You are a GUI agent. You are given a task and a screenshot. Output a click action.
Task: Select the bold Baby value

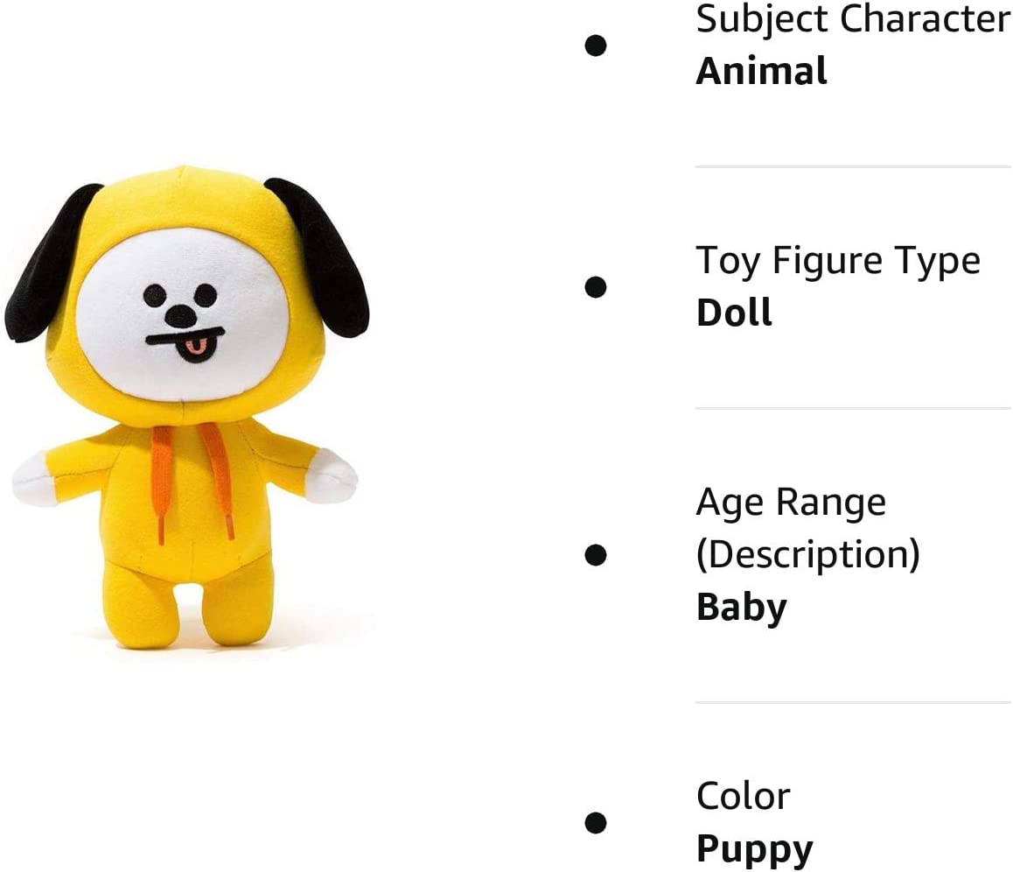tap(742, 608)
